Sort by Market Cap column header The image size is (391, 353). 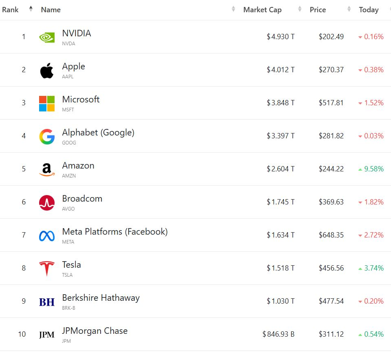tap(262, 10)
